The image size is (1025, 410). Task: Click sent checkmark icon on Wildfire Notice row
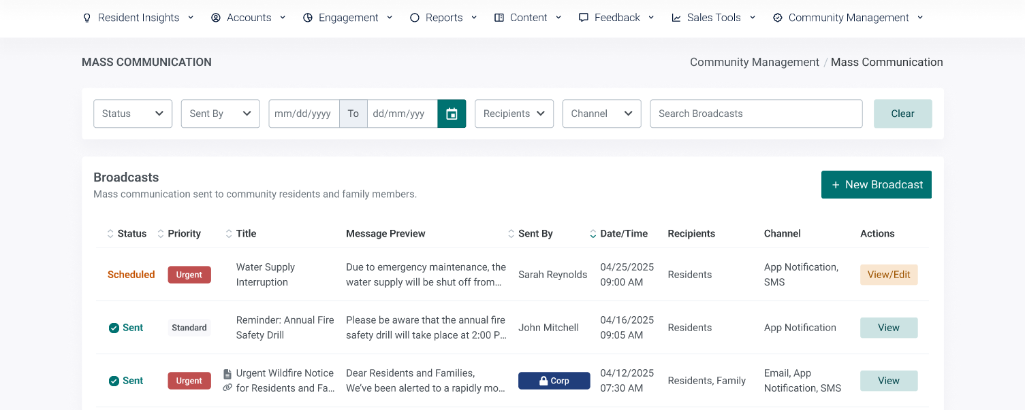pyautogui.click(x=114, y=381)
